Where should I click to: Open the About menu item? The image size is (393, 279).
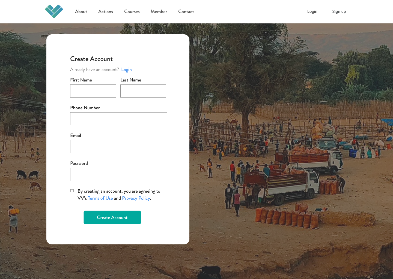pos(81,11)
